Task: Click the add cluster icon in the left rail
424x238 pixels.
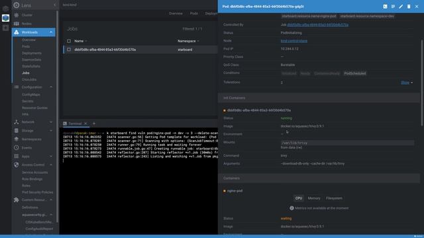Action: coord(6,28)
